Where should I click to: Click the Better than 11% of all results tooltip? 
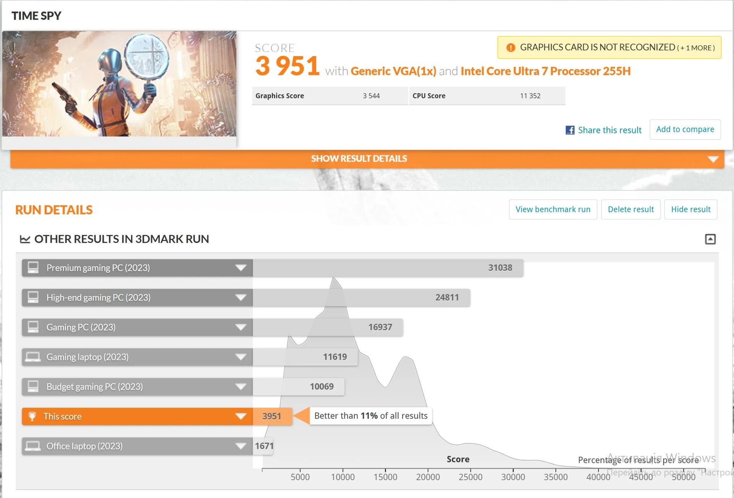[x=370, y=416]
